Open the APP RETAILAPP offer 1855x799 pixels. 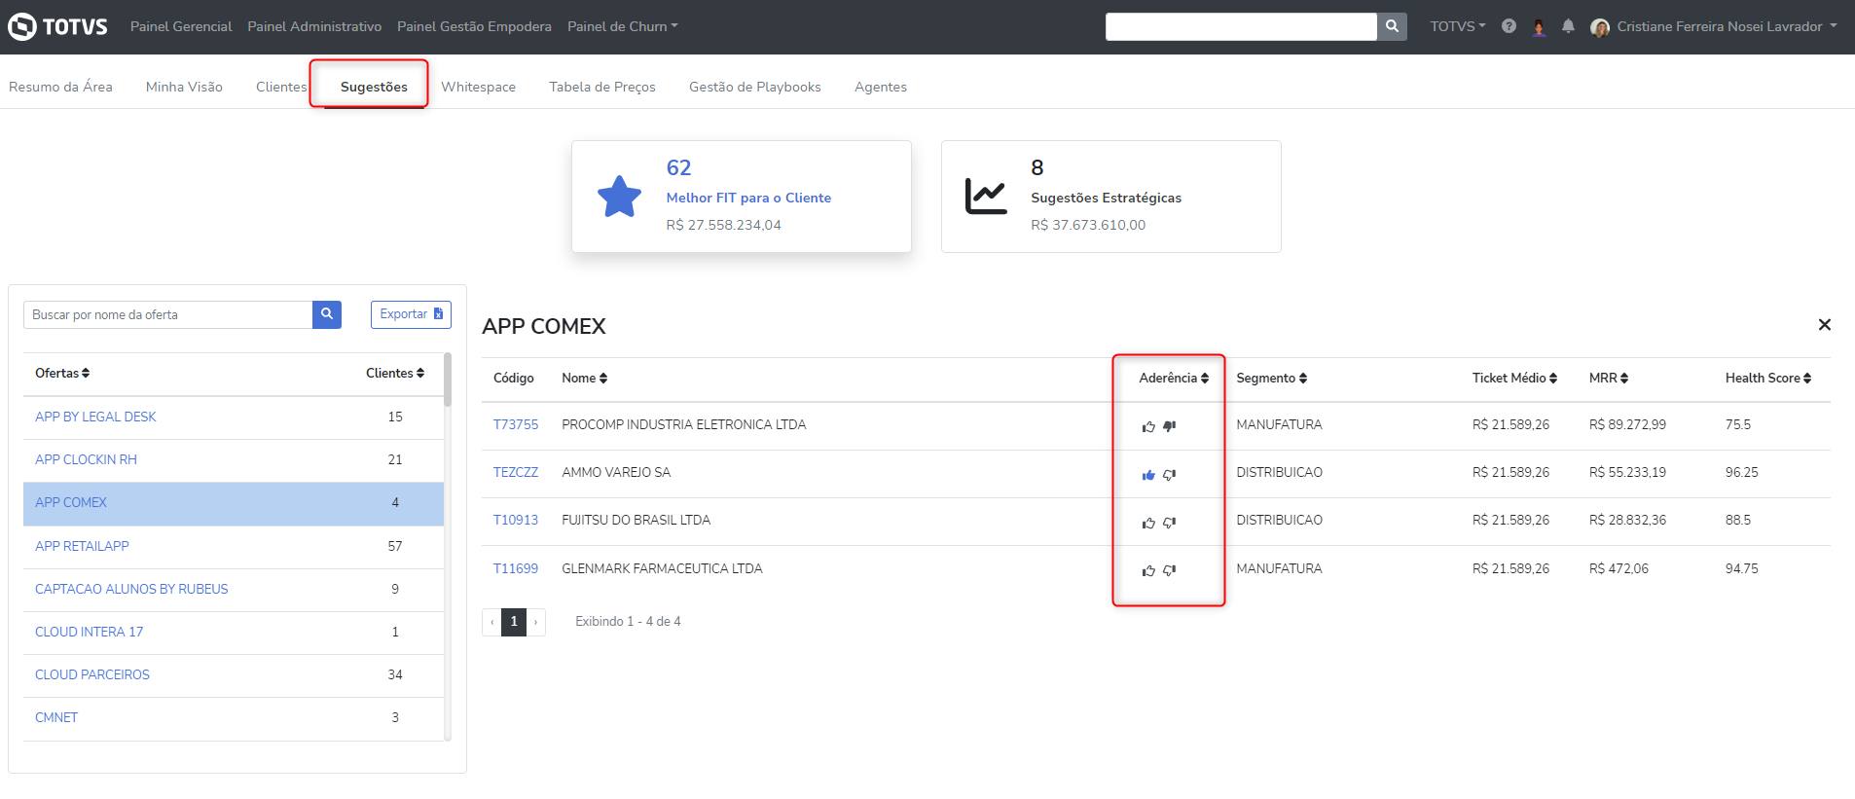(x=82, y=546)
